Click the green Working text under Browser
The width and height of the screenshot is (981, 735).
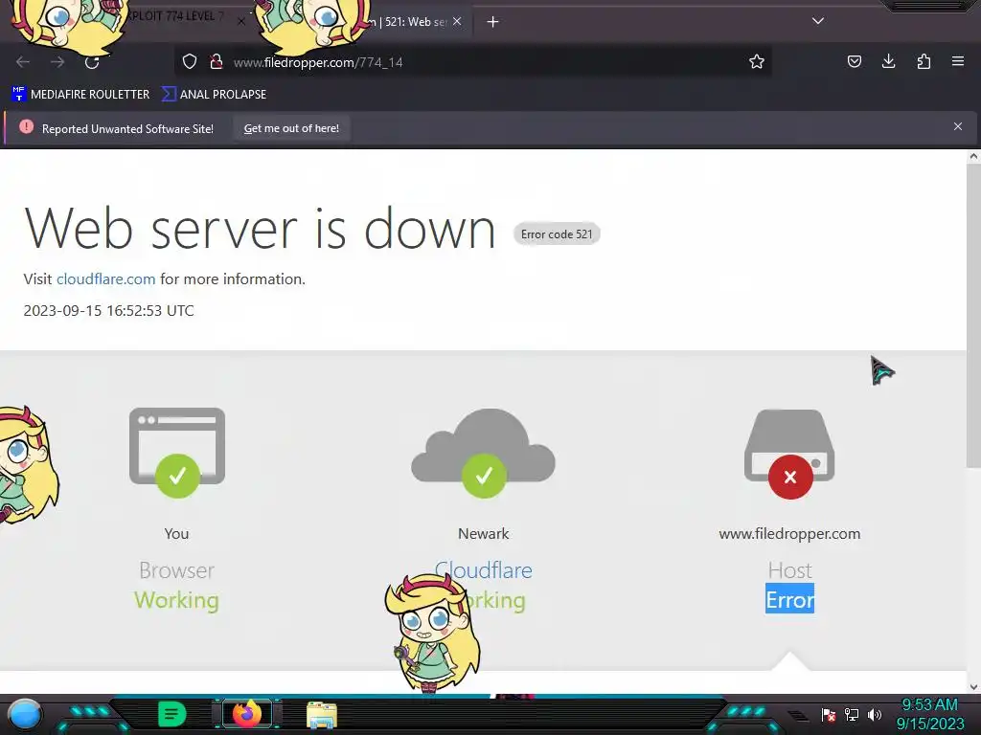pyautogui.click(x=176, y=600)
